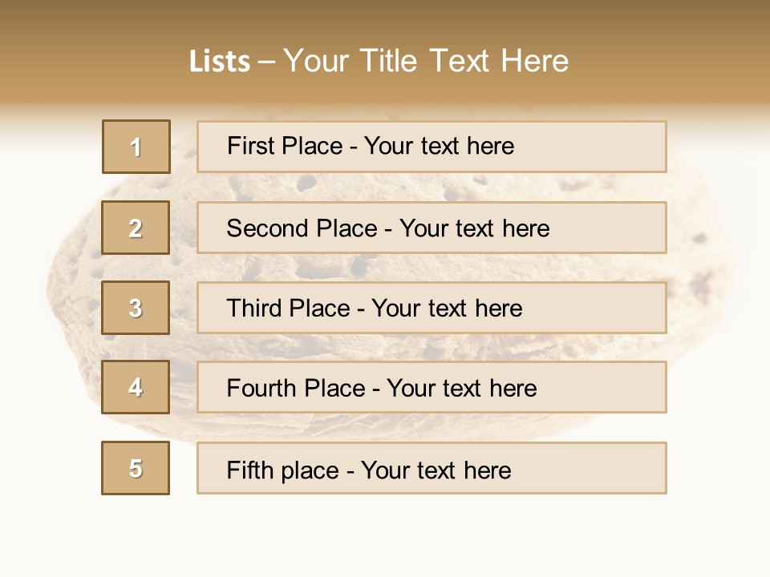Screen dimensions: 770x577
Task: Select the bold word 'Lists' in title
Action: [x=220, y=62]
